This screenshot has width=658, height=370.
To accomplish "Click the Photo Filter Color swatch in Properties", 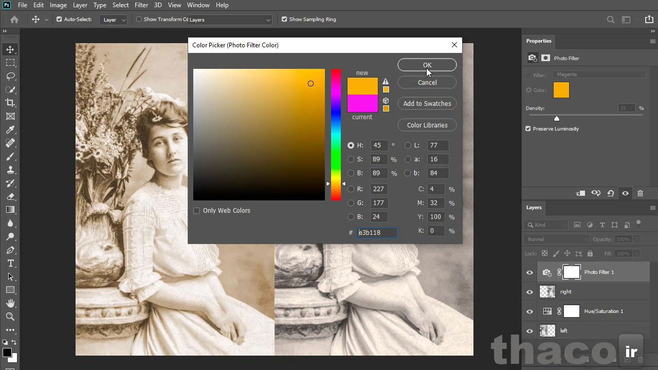I will tap(561, 90).
